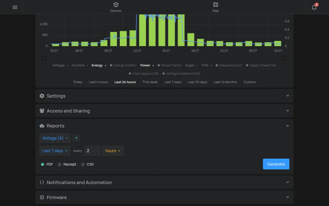This screenshot has height=206, width=329.
Task: Expand the Notifications and Automation section
Action: 164,182
